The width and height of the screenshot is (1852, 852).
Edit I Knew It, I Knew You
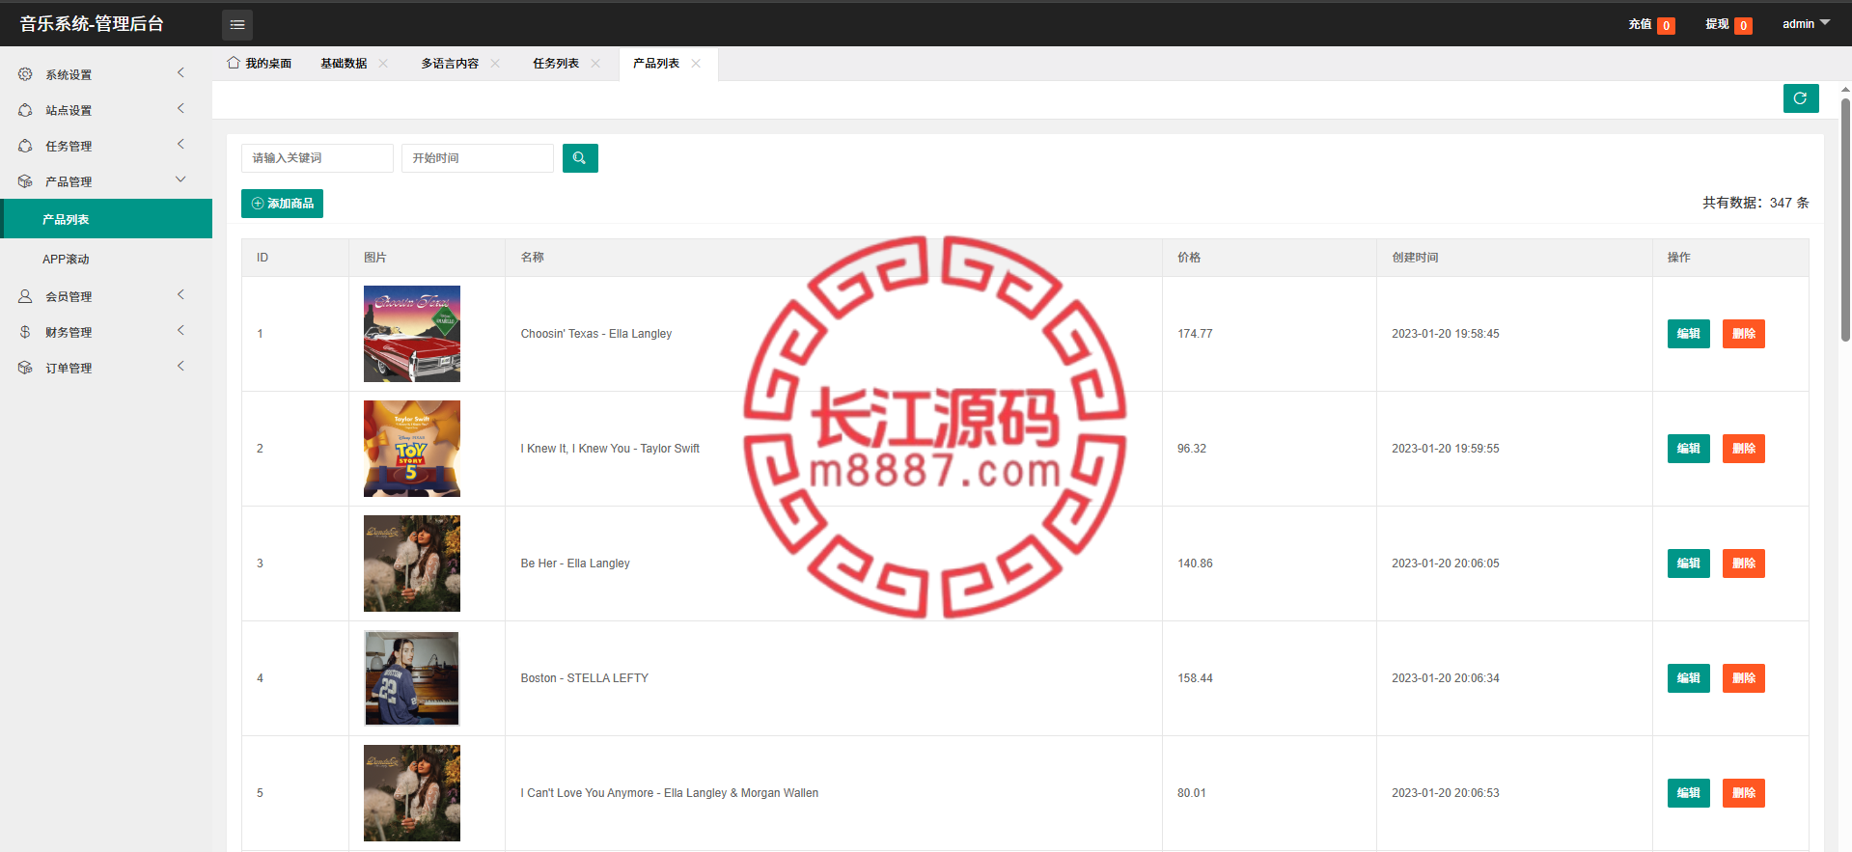point(1689,449)
